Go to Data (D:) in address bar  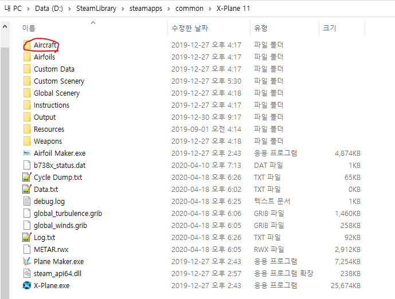click(x=49, y=9)
